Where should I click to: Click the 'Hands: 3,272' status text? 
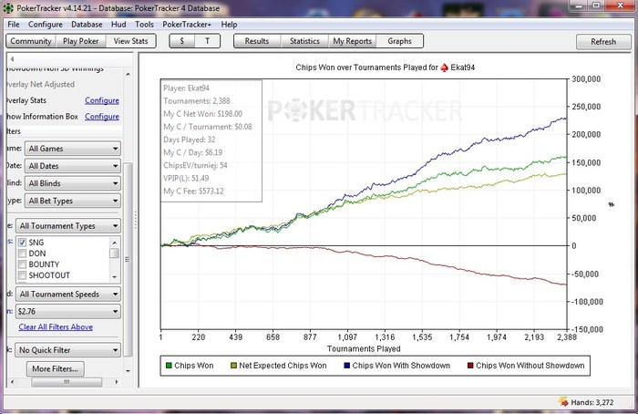click(592, 402)
